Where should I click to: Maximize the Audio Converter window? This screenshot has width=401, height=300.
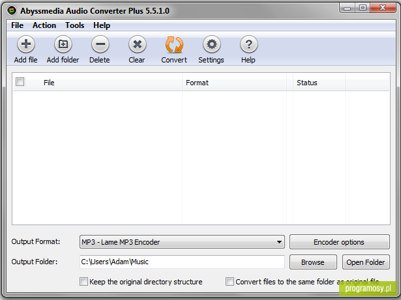(x=363, y=8)
